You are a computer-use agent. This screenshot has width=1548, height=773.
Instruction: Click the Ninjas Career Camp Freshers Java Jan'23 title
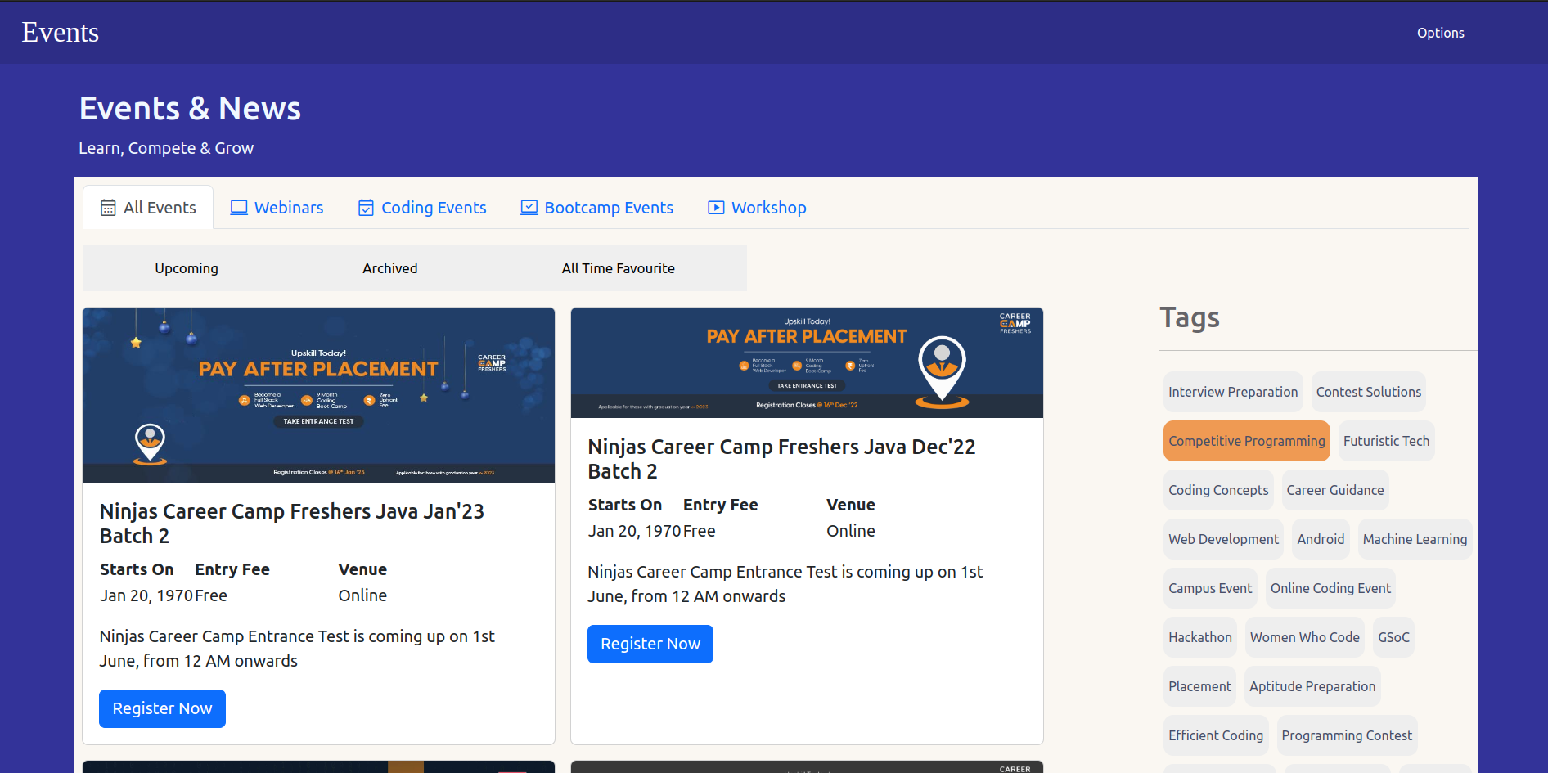[x=292, y=524]
